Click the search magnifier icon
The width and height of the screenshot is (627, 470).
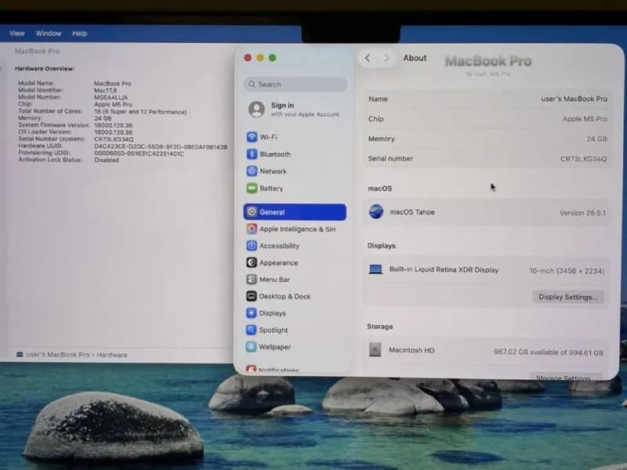point(252,85)
